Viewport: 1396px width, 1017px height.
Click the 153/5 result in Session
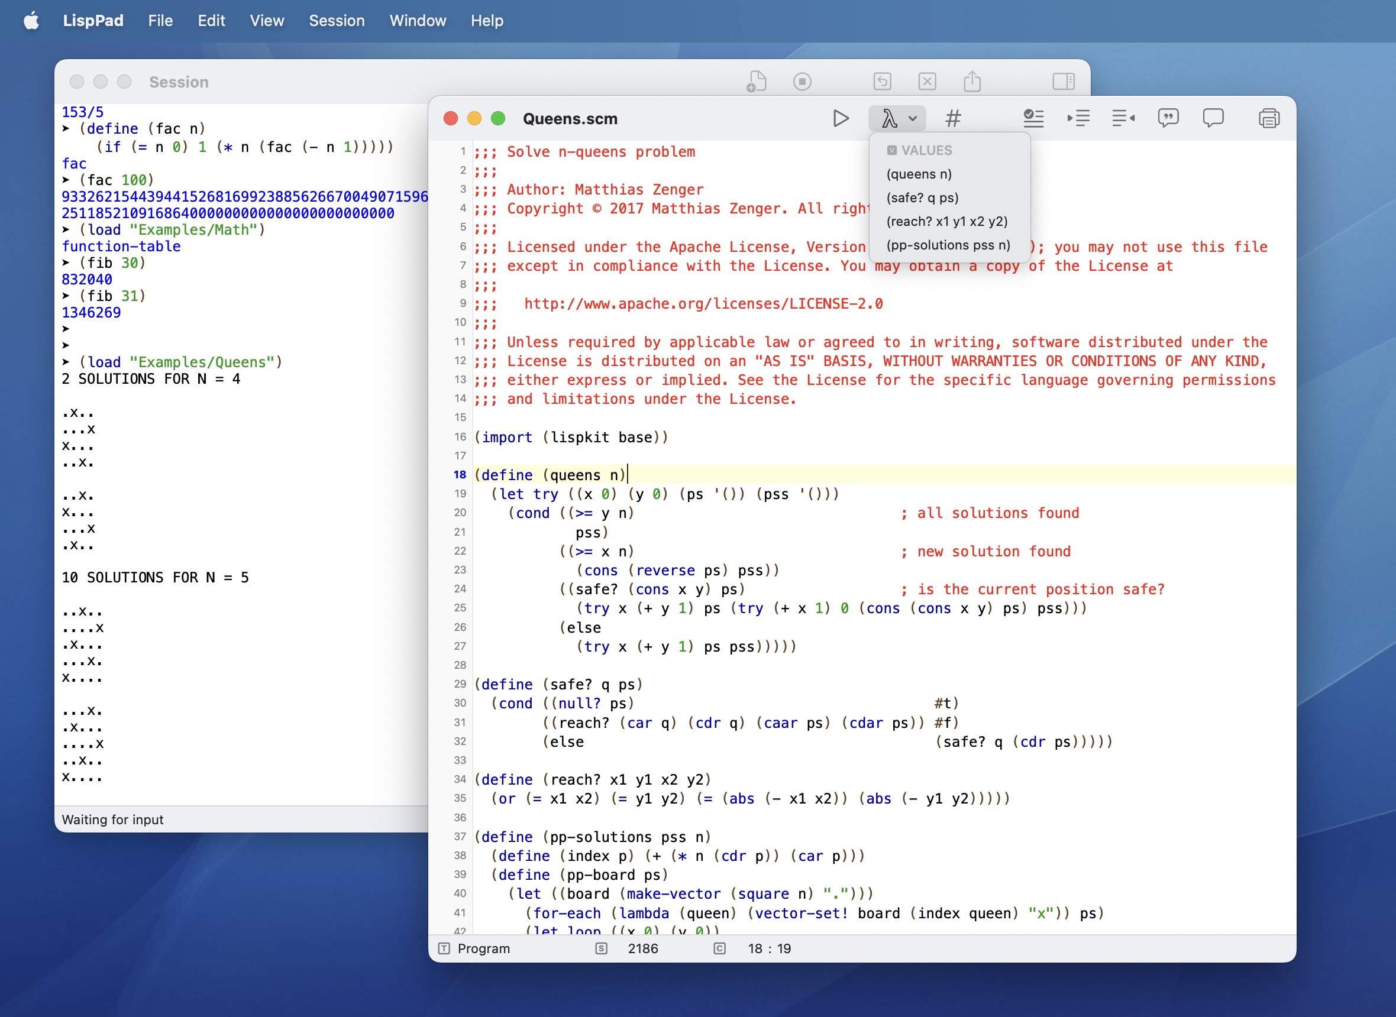(x=82, y=112)
